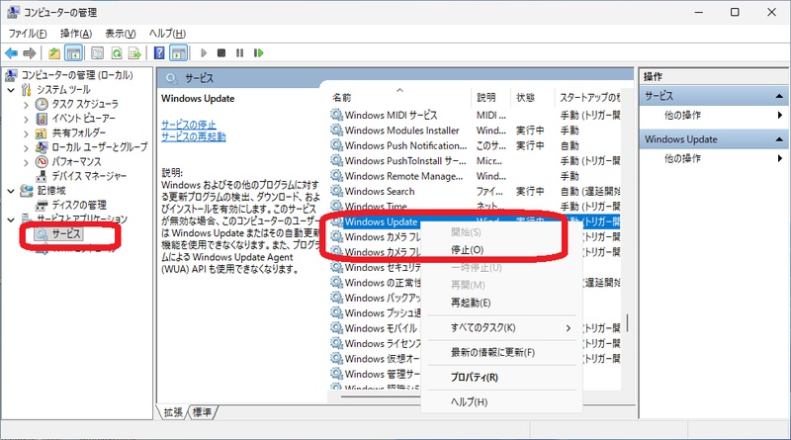Image resolution: width=791 pixels, height=440 pixels.
Task: Select Windows MIDI サービス gear icon
Action: [x=336, y=115]
